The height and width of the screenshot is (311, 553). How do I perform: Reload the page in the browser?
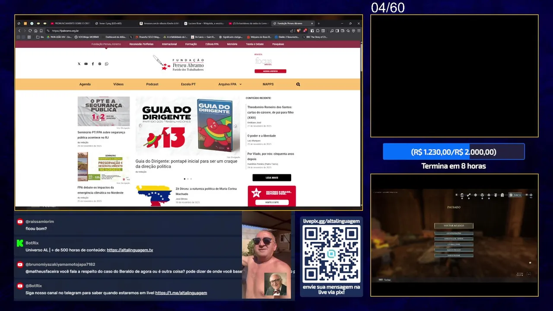tap(30, 31)
